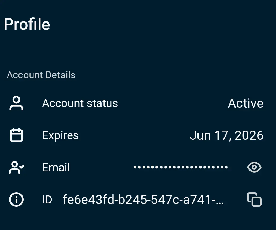Click the year 2026 in expiry date
276x230 pixels.
click(249, 135)
